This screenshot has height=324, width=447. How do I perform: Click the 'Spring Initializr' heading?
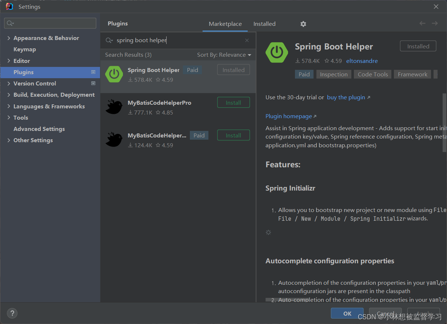pos(290,188)
